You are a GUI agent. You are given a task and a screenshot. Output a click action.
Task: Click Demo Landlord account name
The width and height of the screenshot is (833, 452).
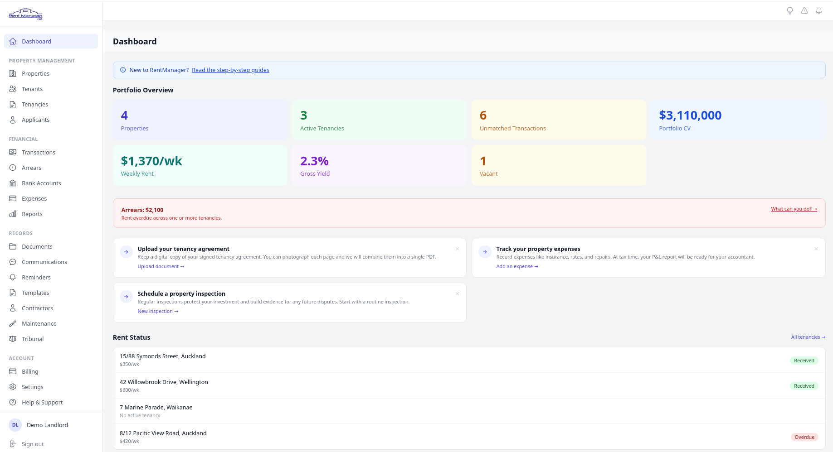click(47, 425)
